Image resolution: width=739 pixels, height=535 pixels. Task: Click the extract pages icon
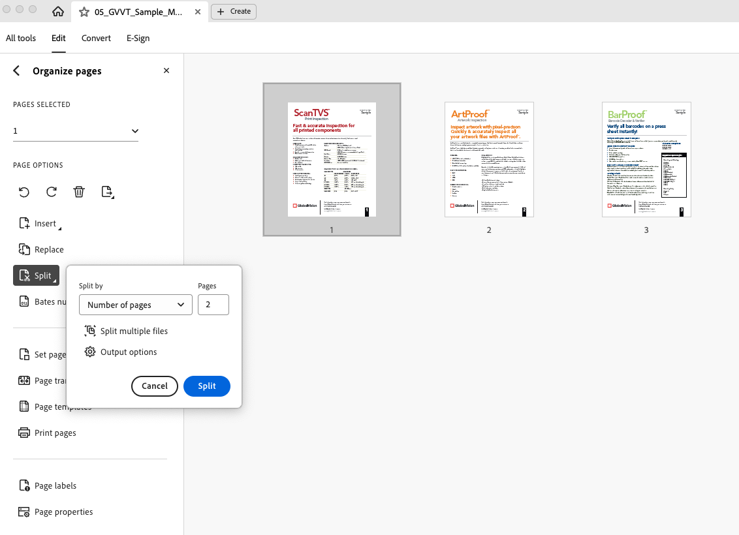(107, 192)
